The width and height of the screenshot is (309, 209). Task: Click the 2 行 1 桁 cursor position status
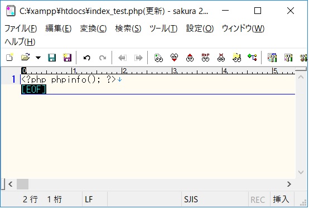coord(42,199)
